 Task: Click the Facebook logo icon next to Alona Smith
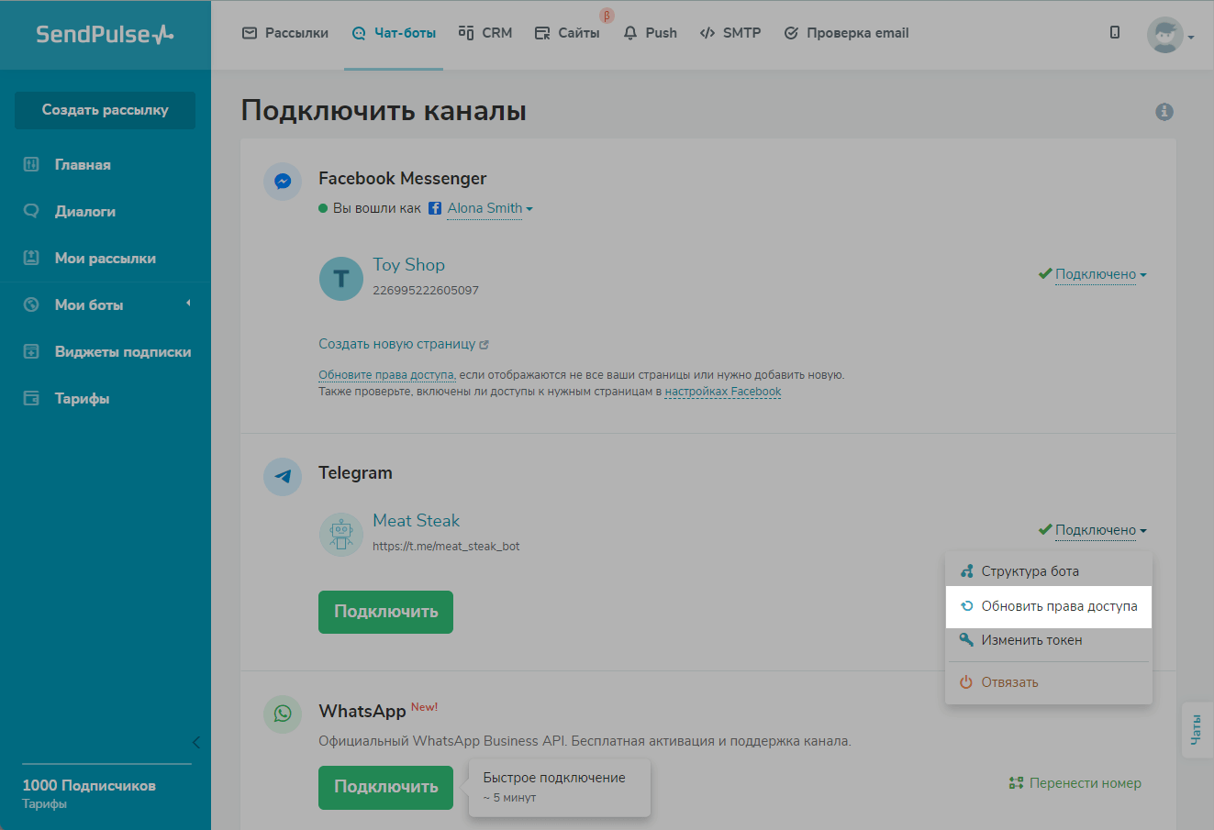point(435,208)
